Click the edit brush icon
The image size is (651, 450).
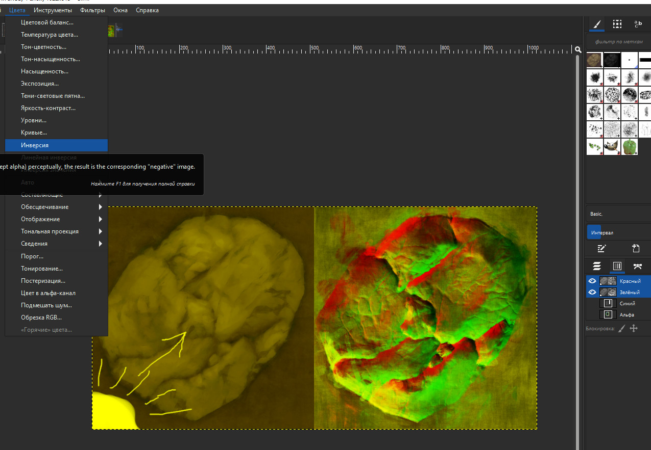[602, 249]
